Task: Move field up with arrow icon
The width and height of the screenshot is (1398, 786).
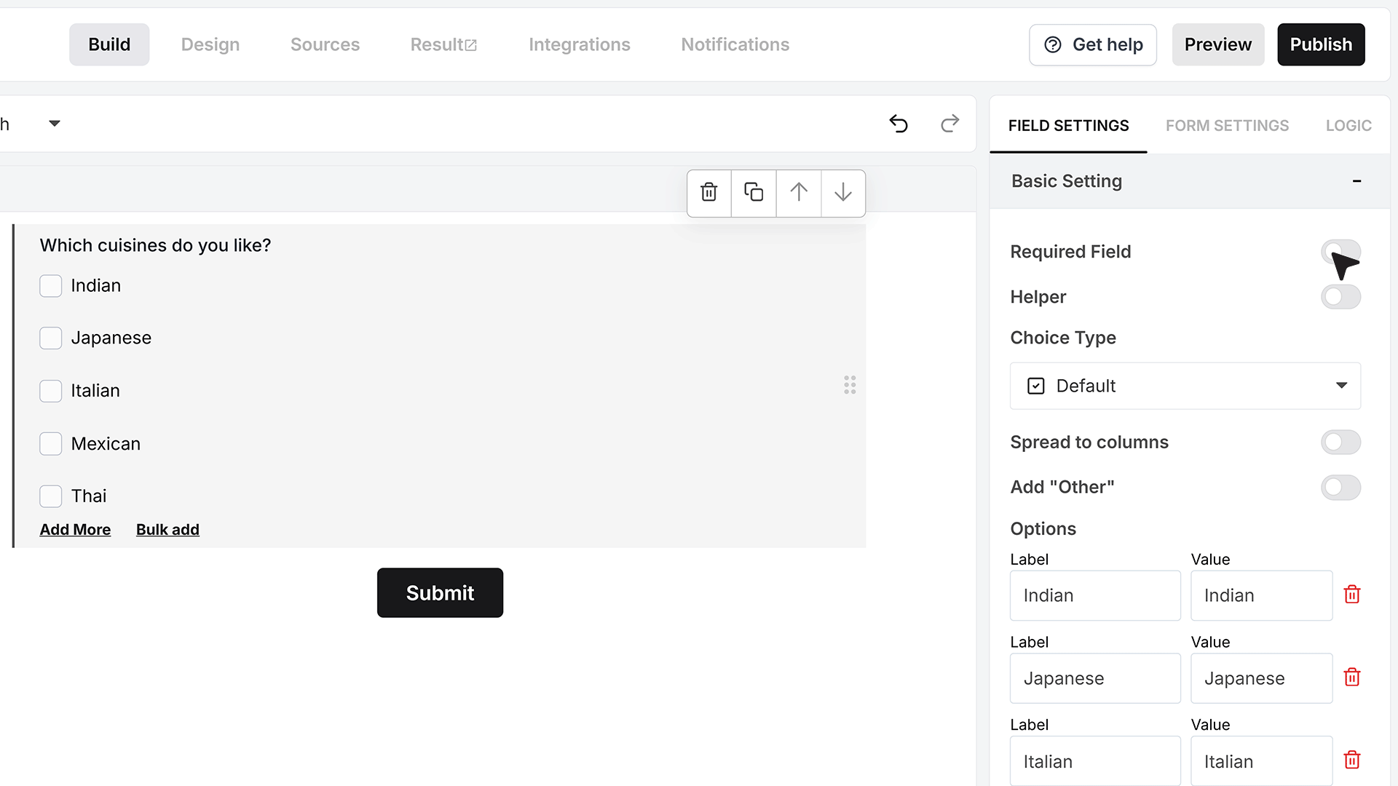Action: click(x=799, y=193)
